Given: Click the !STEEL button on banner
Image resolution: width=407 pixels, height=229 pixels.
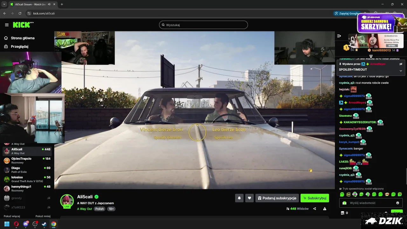Looking at the screenshot, I should pyautogui.click(x=392, y=46).
